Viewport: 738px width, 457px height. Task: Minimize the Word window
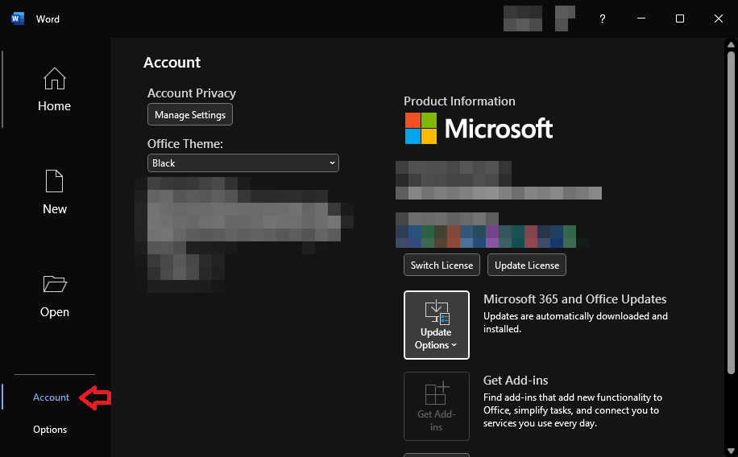[x=641, y=19]
